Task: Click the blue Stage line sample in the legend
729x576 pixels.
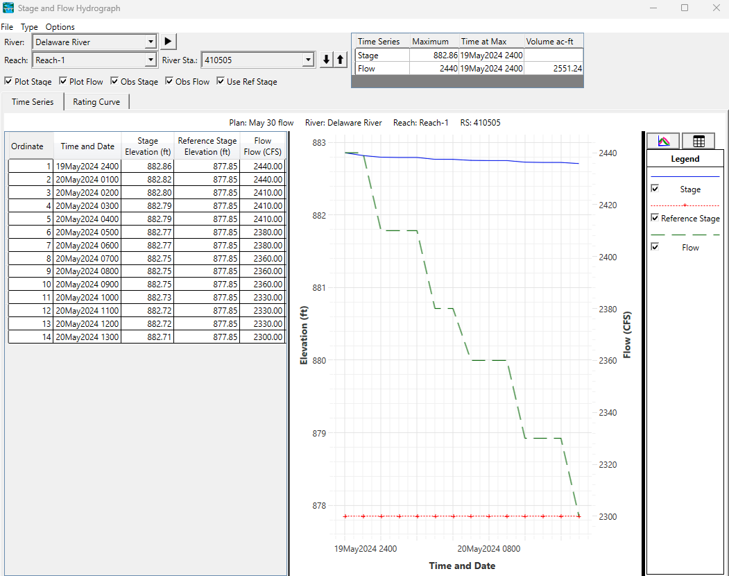Action: click(685, 177)
